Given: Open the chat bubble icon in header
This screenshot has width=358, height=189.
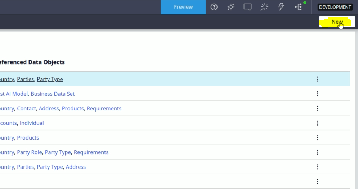Looking at the screenshot, I should click(247, 7).
